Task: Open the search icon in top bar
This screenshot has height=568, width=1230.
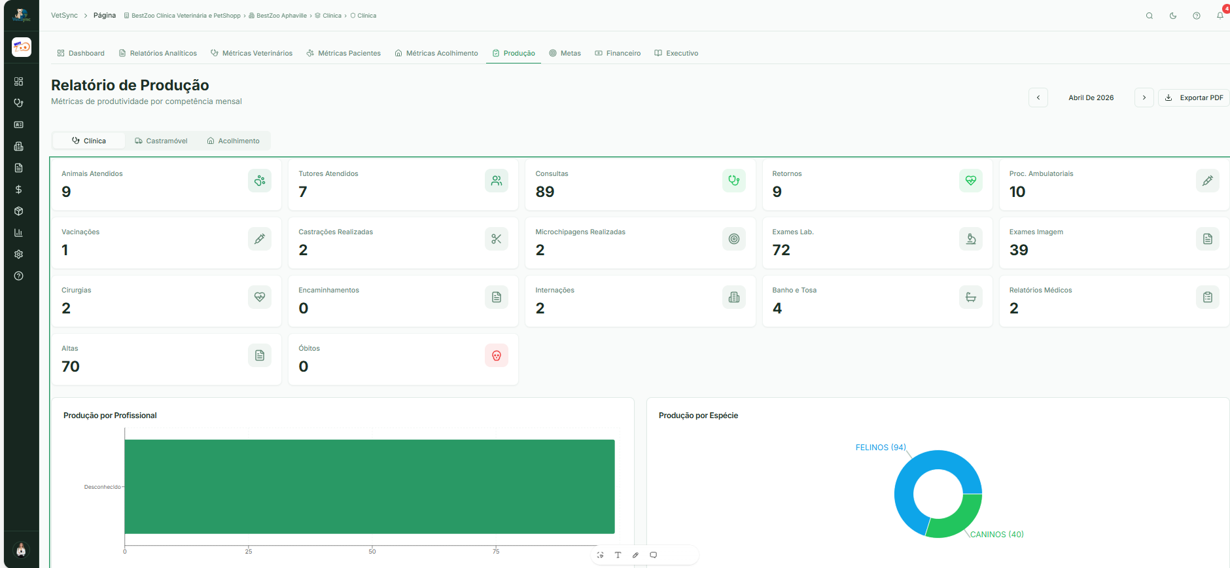Action: pos(1149,16)
